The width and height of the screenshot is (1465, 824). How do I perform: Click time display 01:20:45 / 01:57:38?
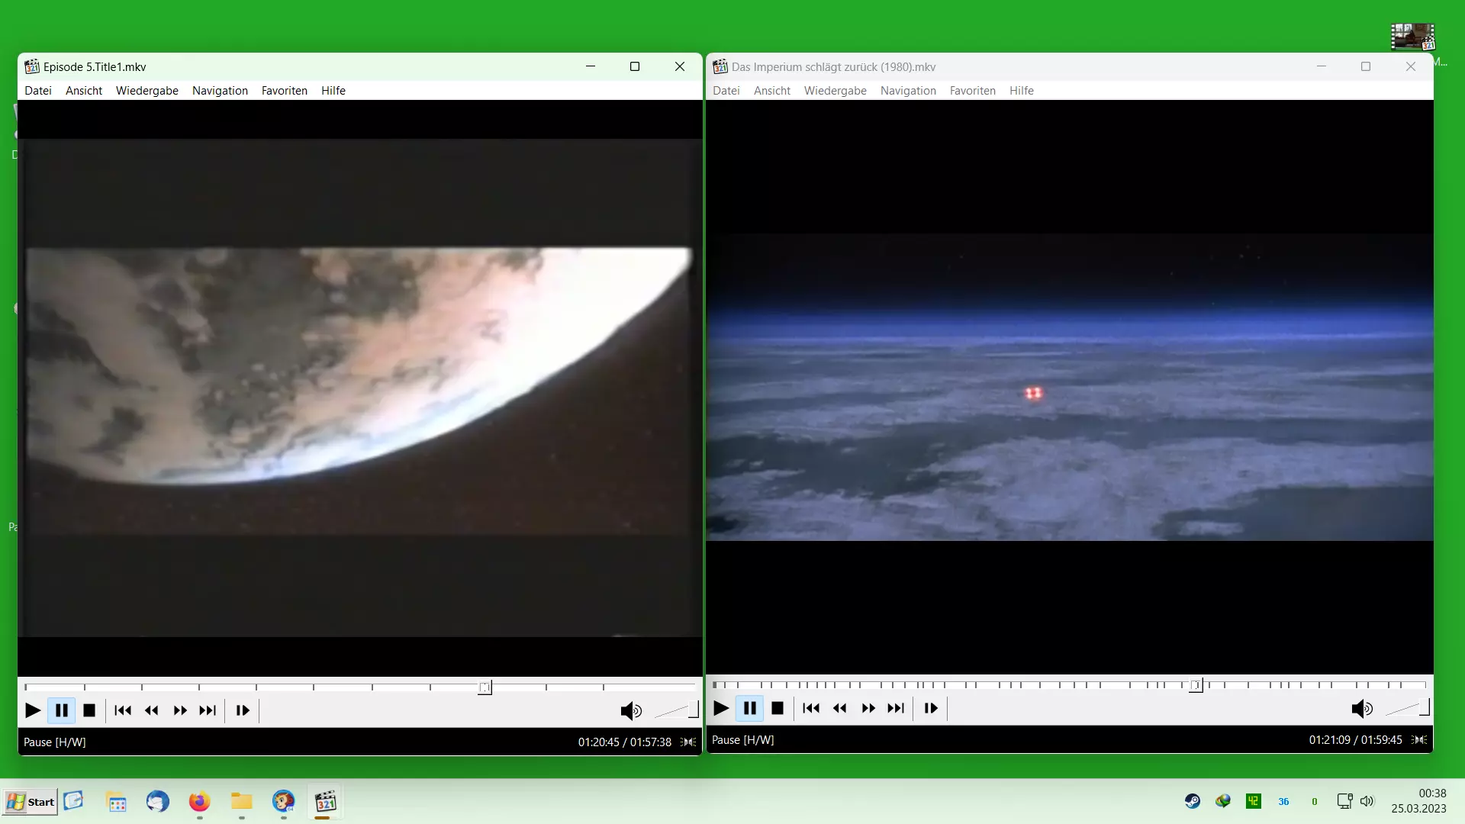coord(625,742)
